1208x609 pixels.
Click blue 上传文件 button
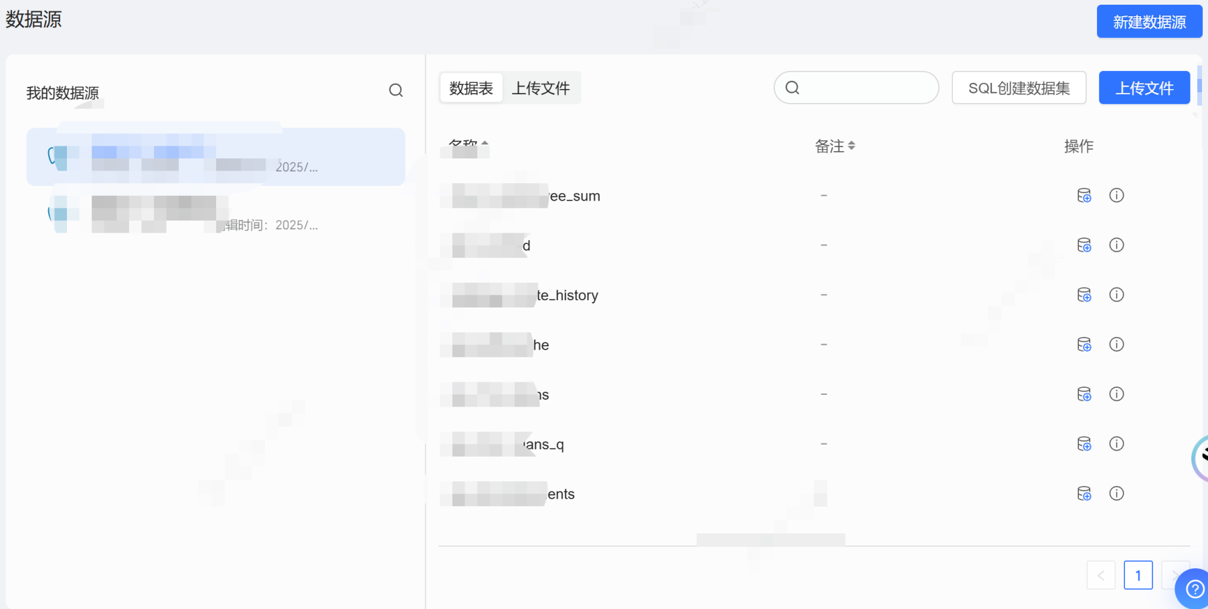1144,88
